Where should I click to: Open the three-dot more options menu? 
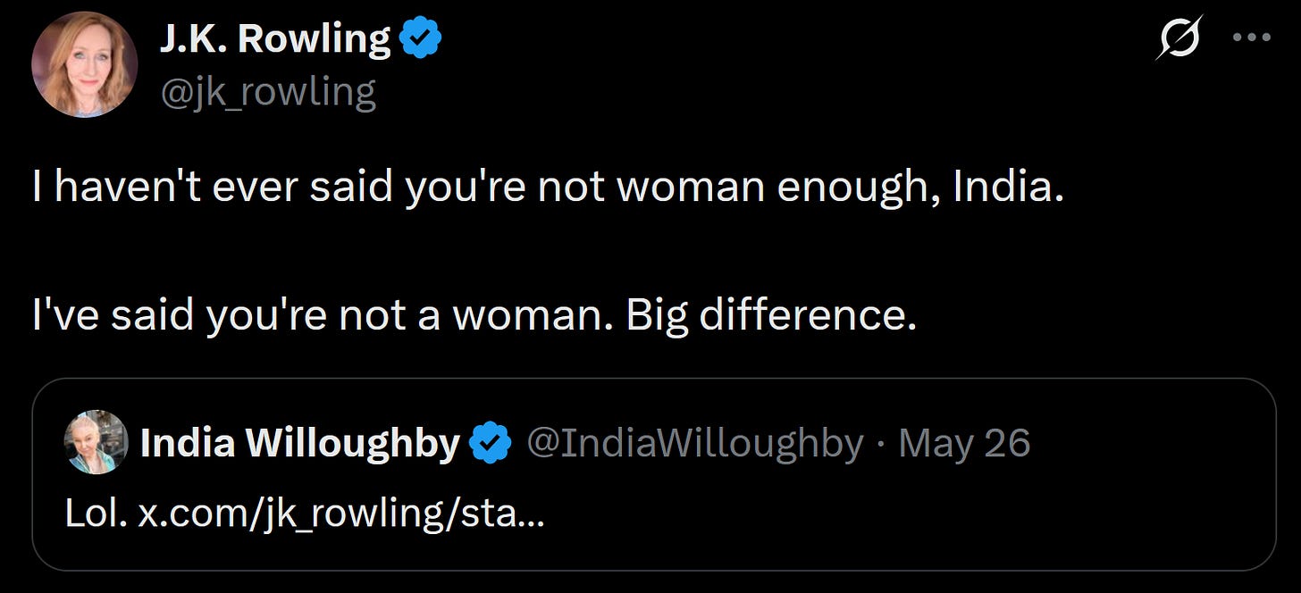click(1251, 38)
